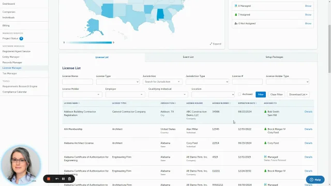331x186 pixels.
Task: Open Billing in the sidebar
Action: click(6, 25)
